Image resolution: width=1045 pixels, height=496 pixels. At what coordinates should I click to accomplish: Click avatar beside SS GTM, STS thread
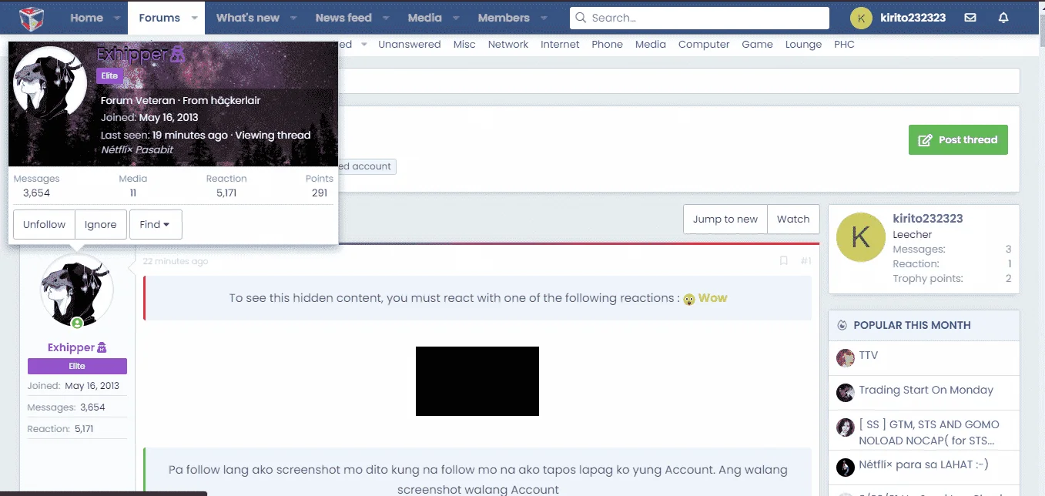[846, 427]
